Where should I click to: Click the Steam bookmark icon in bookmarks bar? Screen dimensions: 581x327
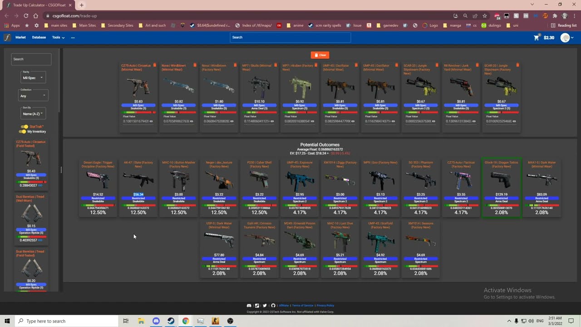192,25
